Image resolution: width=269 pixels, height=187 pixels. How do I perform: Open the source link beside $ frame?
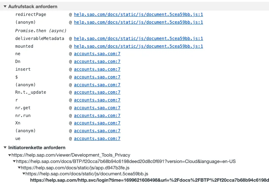pyautogui.click(x=97, y=77)
